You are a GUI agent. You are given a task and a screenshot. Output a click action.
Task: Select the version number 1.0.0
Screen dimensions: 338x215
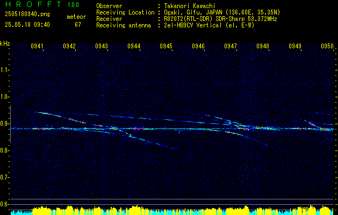[x=73, y=4]
